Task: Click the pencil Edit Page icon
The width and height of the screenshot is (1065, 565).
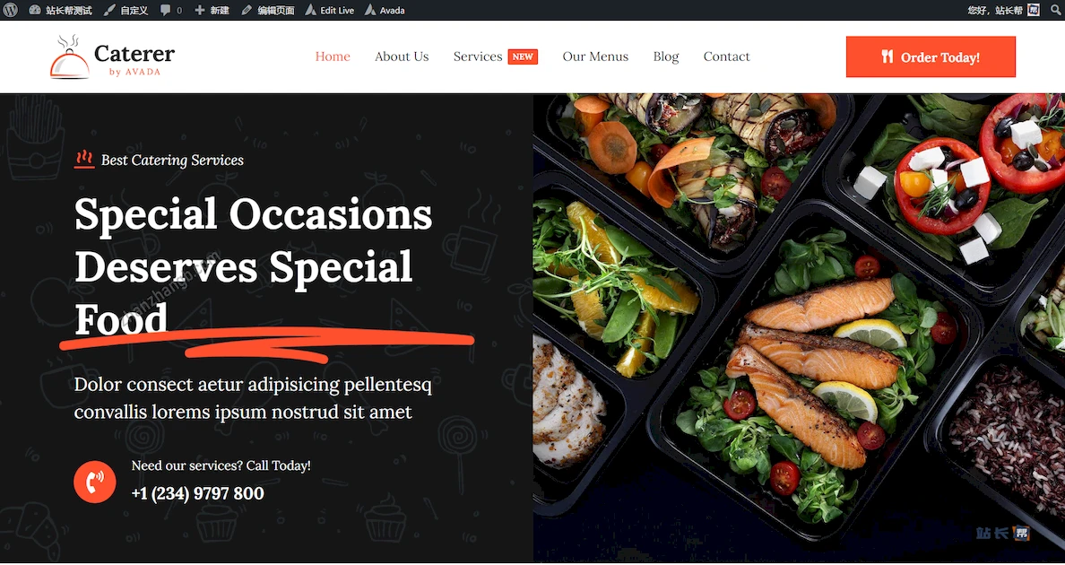Action: tap(247, 10)
